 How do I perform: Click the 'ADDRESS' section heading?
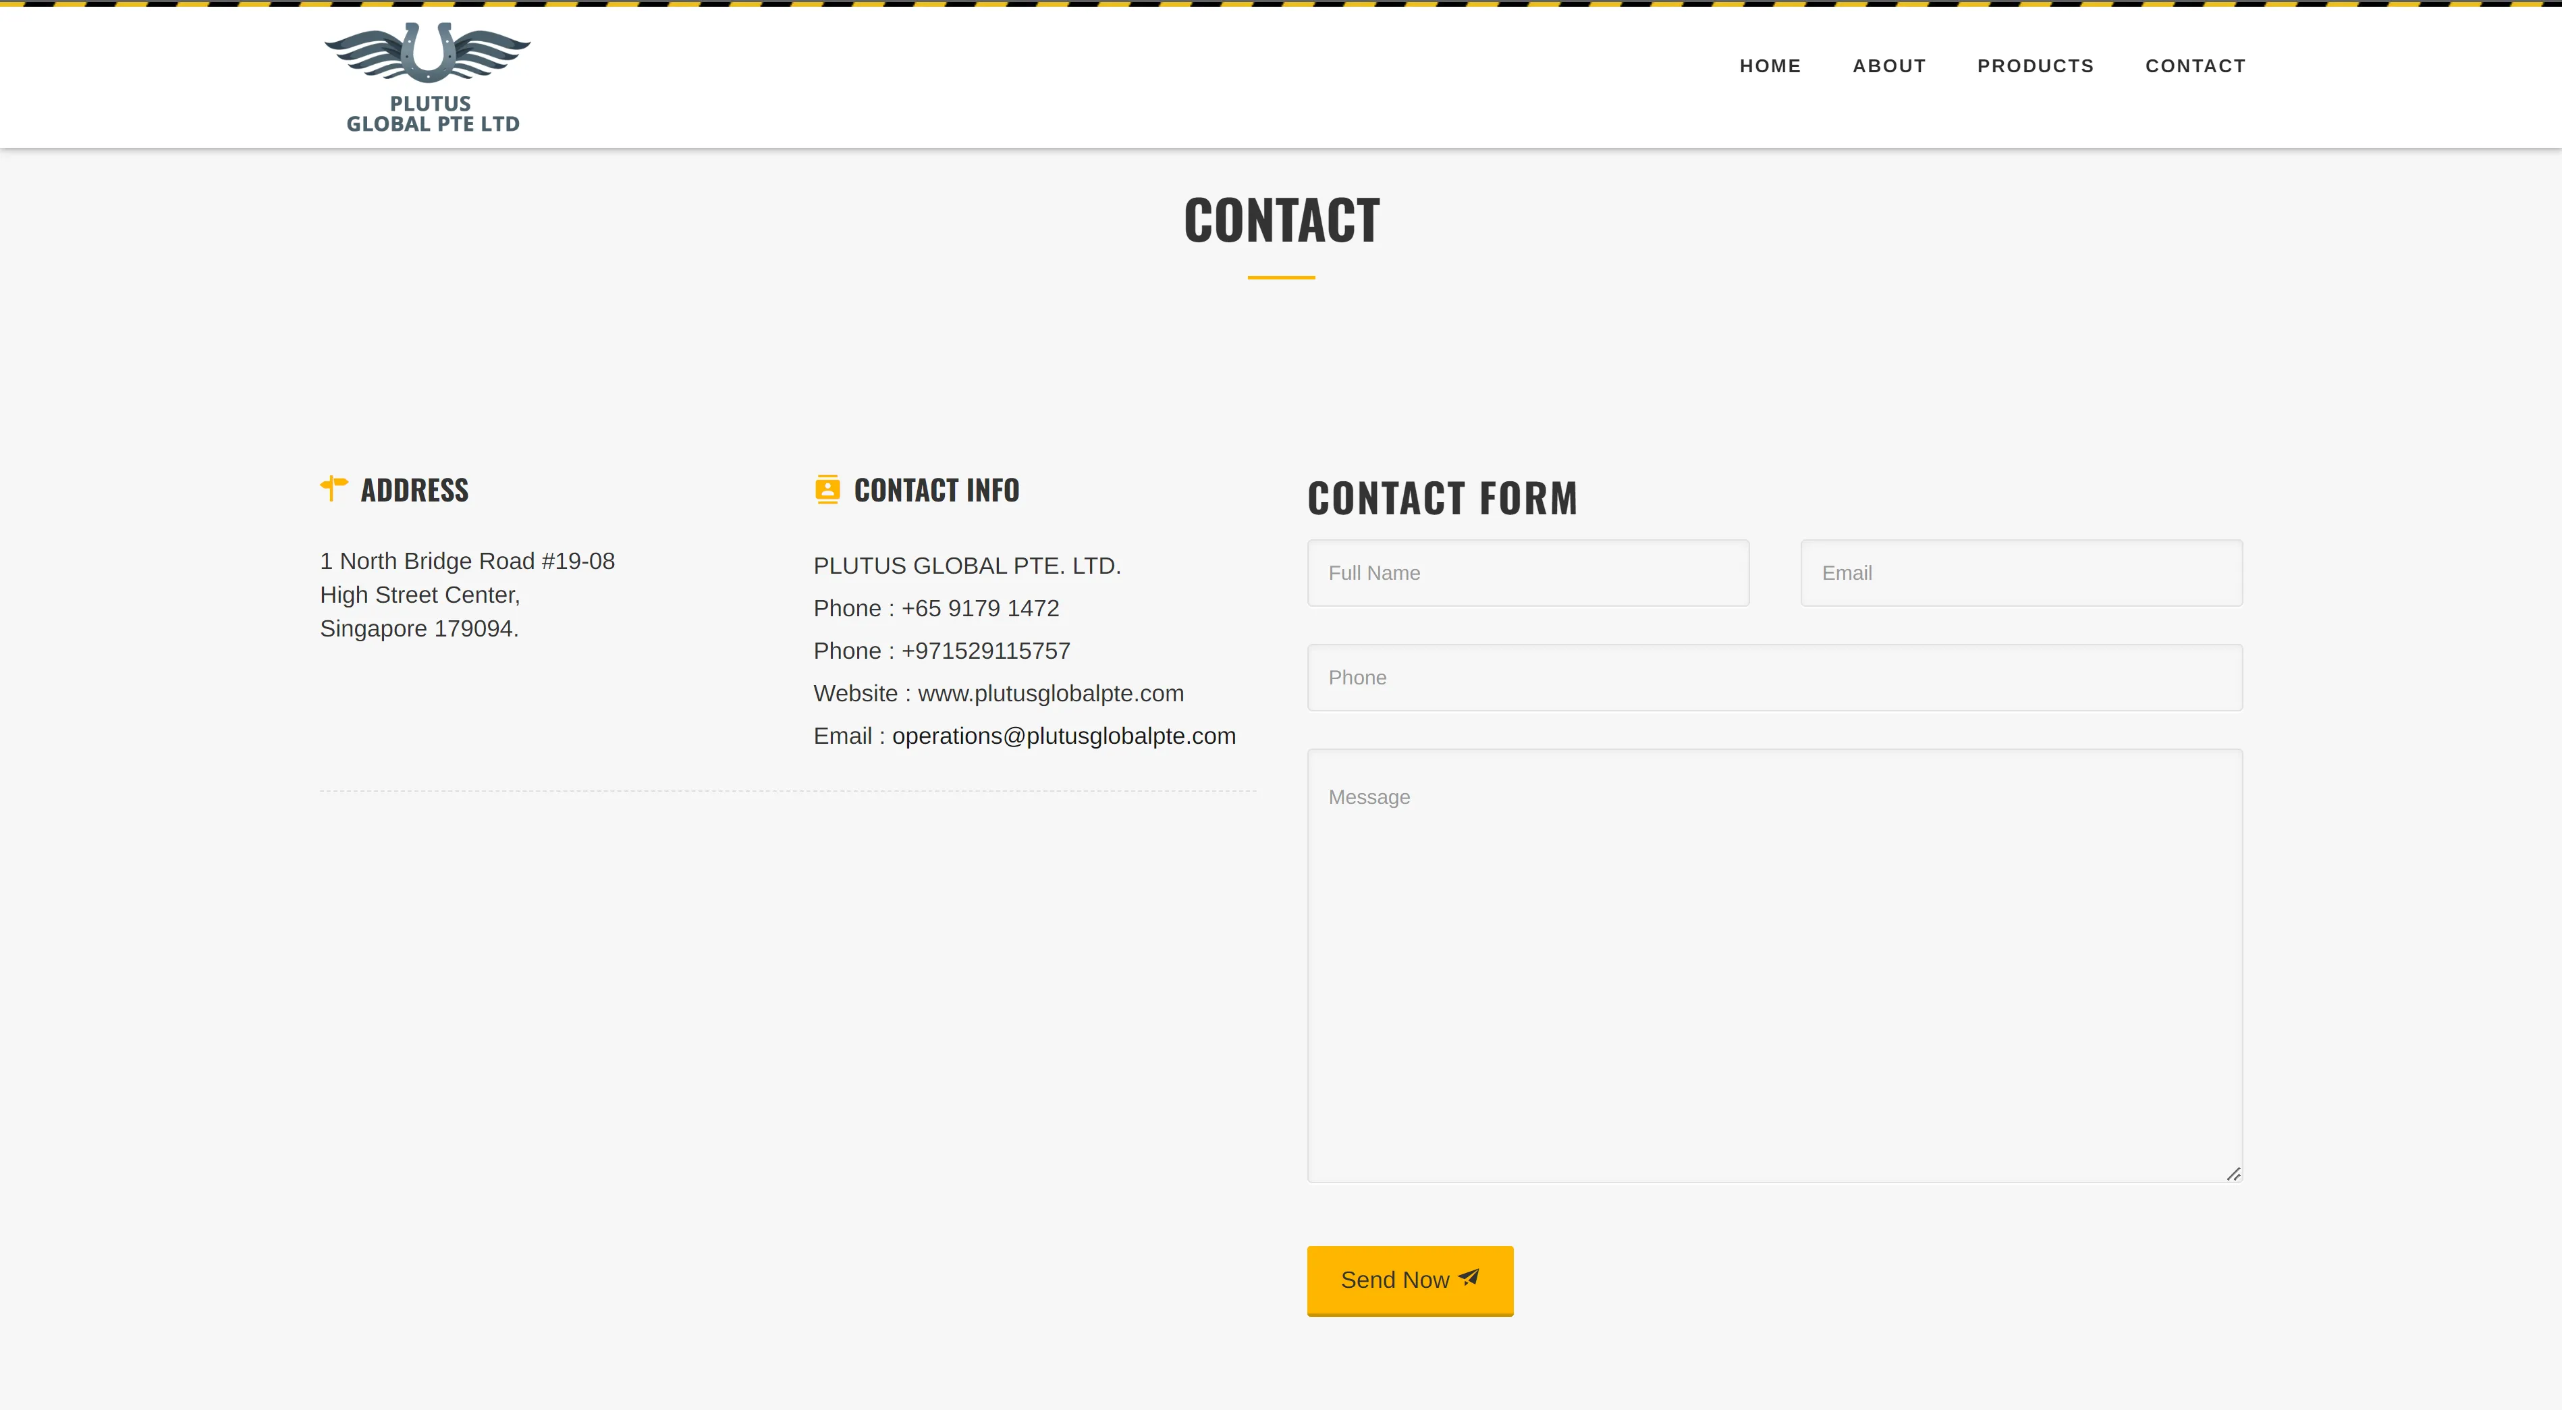click(414, 490)
